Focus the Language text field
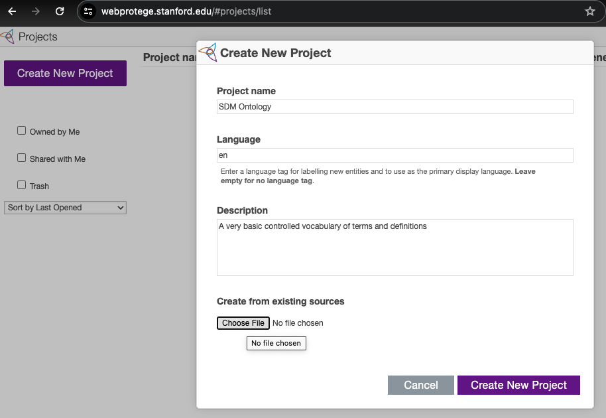 point(394,155)
